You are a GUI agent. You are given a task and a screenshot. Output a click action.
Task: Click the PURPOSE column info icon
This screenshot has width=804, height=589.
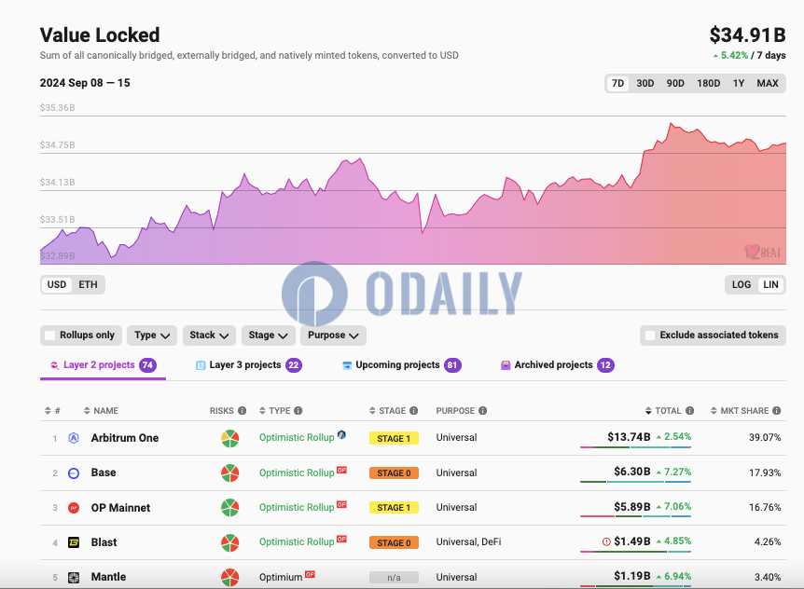[483, 411]
